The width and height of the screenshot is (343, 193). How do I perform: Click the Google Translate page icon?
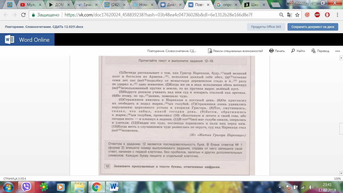click(289, 15)
